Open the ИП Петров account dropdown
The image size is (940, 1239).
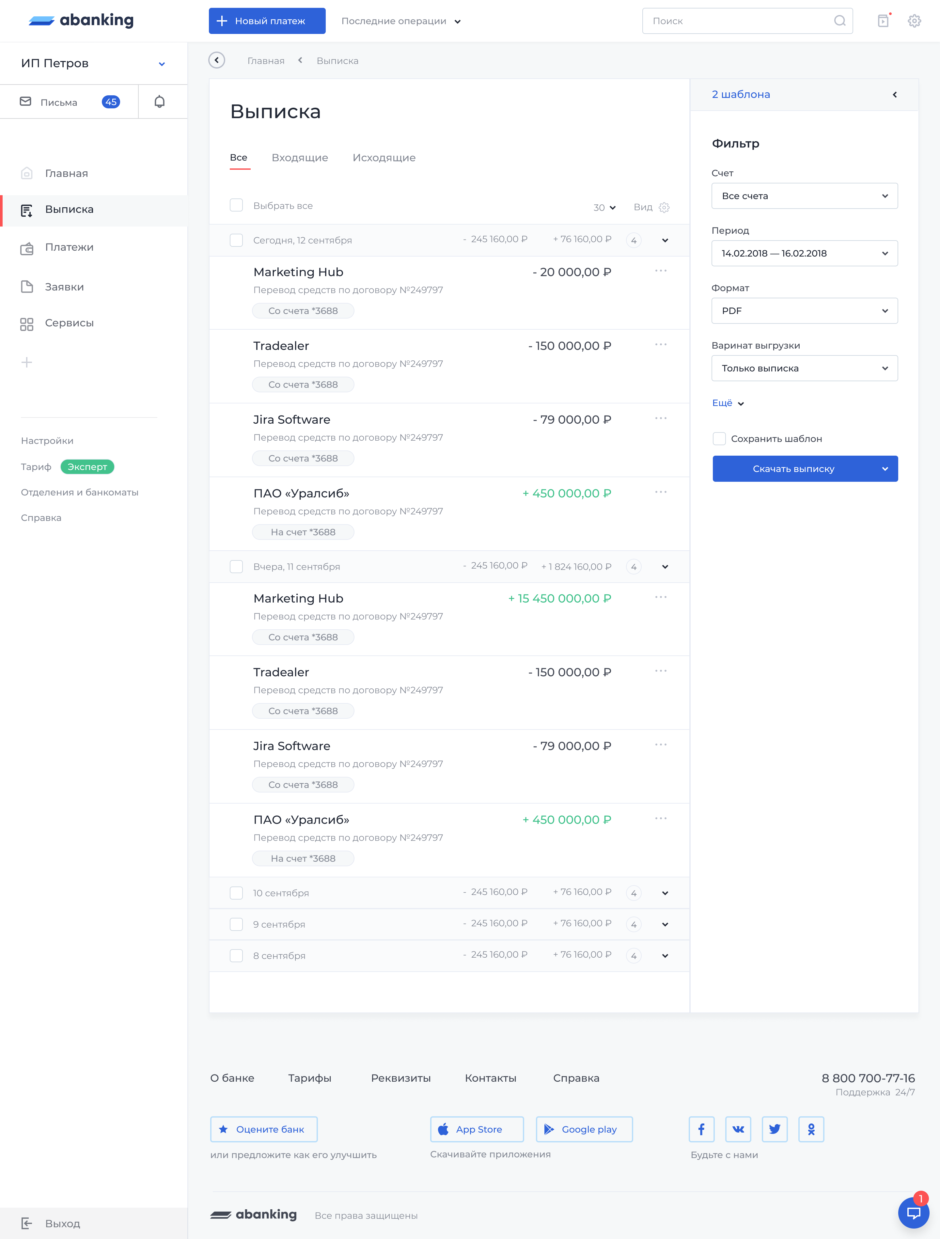pyautogui.click(x=94, y=63)
